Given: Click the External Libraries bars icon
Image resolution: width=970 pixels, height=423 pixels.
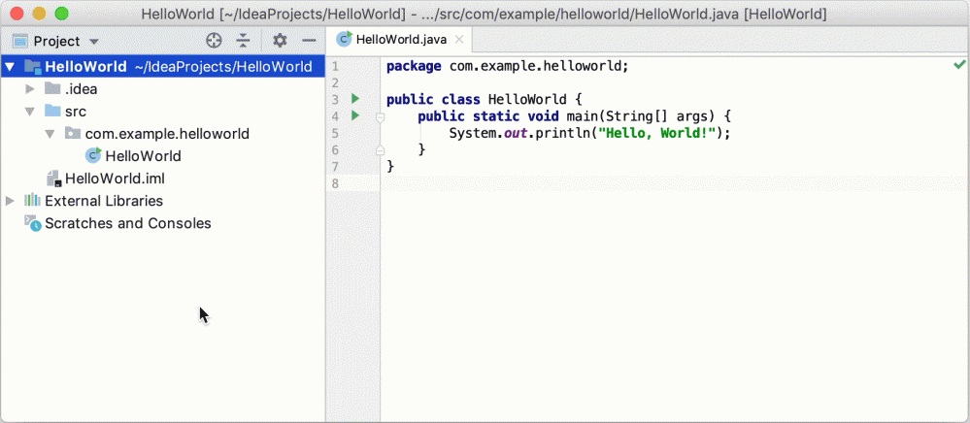Looking at the screenshot, I should (32, 201).
